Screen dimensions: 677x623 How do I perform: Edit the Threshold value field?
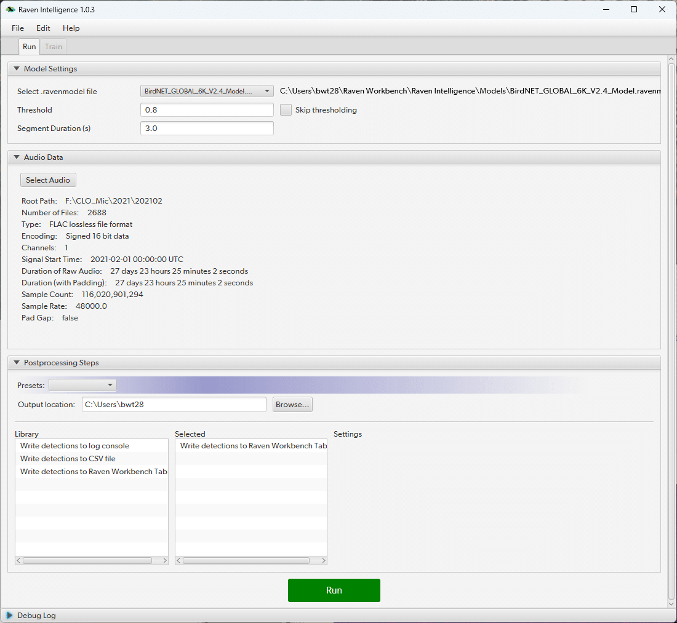tap(207, 109)
